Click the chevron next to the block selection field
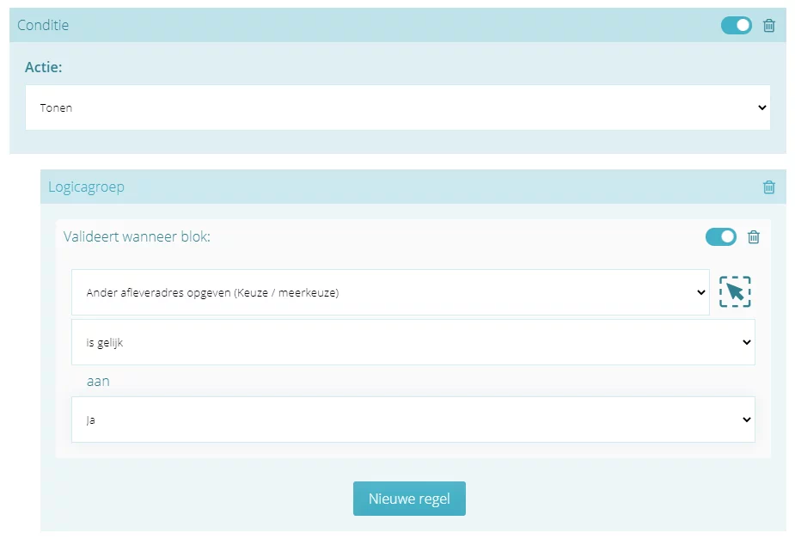 click(x=700, y=292)
